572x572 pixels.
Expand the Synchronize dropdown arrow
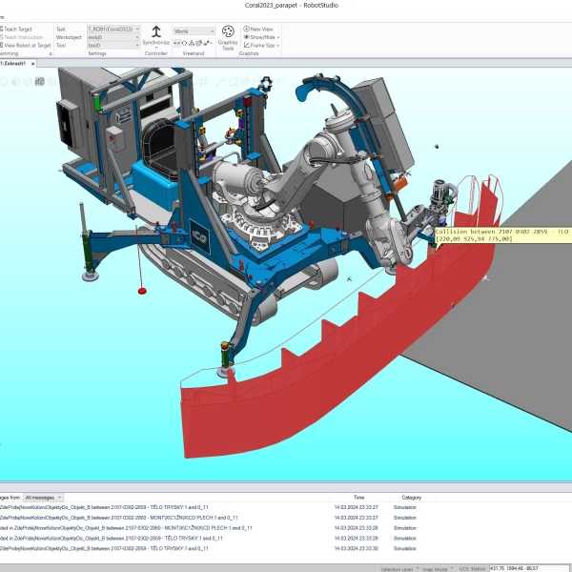coord(156,48)
